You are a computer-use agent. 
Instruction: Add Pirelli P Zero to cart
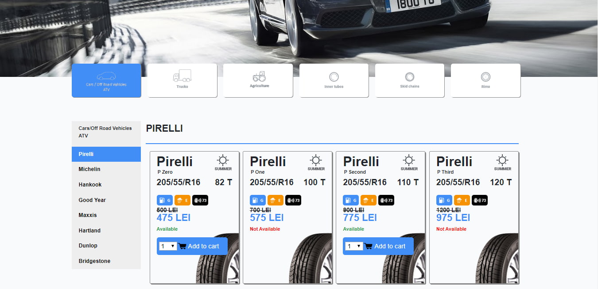point(199,246)
